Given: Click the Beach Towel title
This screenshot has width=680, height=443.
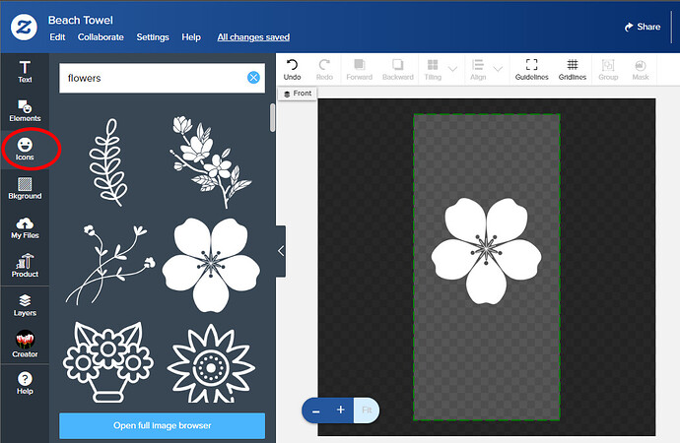Looking at the screenshot, I should 81,20.
